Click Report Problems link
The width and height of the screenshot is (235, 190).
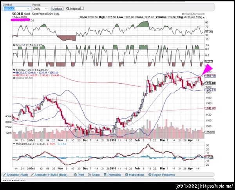pyautogui.click(x=163, y=175)
